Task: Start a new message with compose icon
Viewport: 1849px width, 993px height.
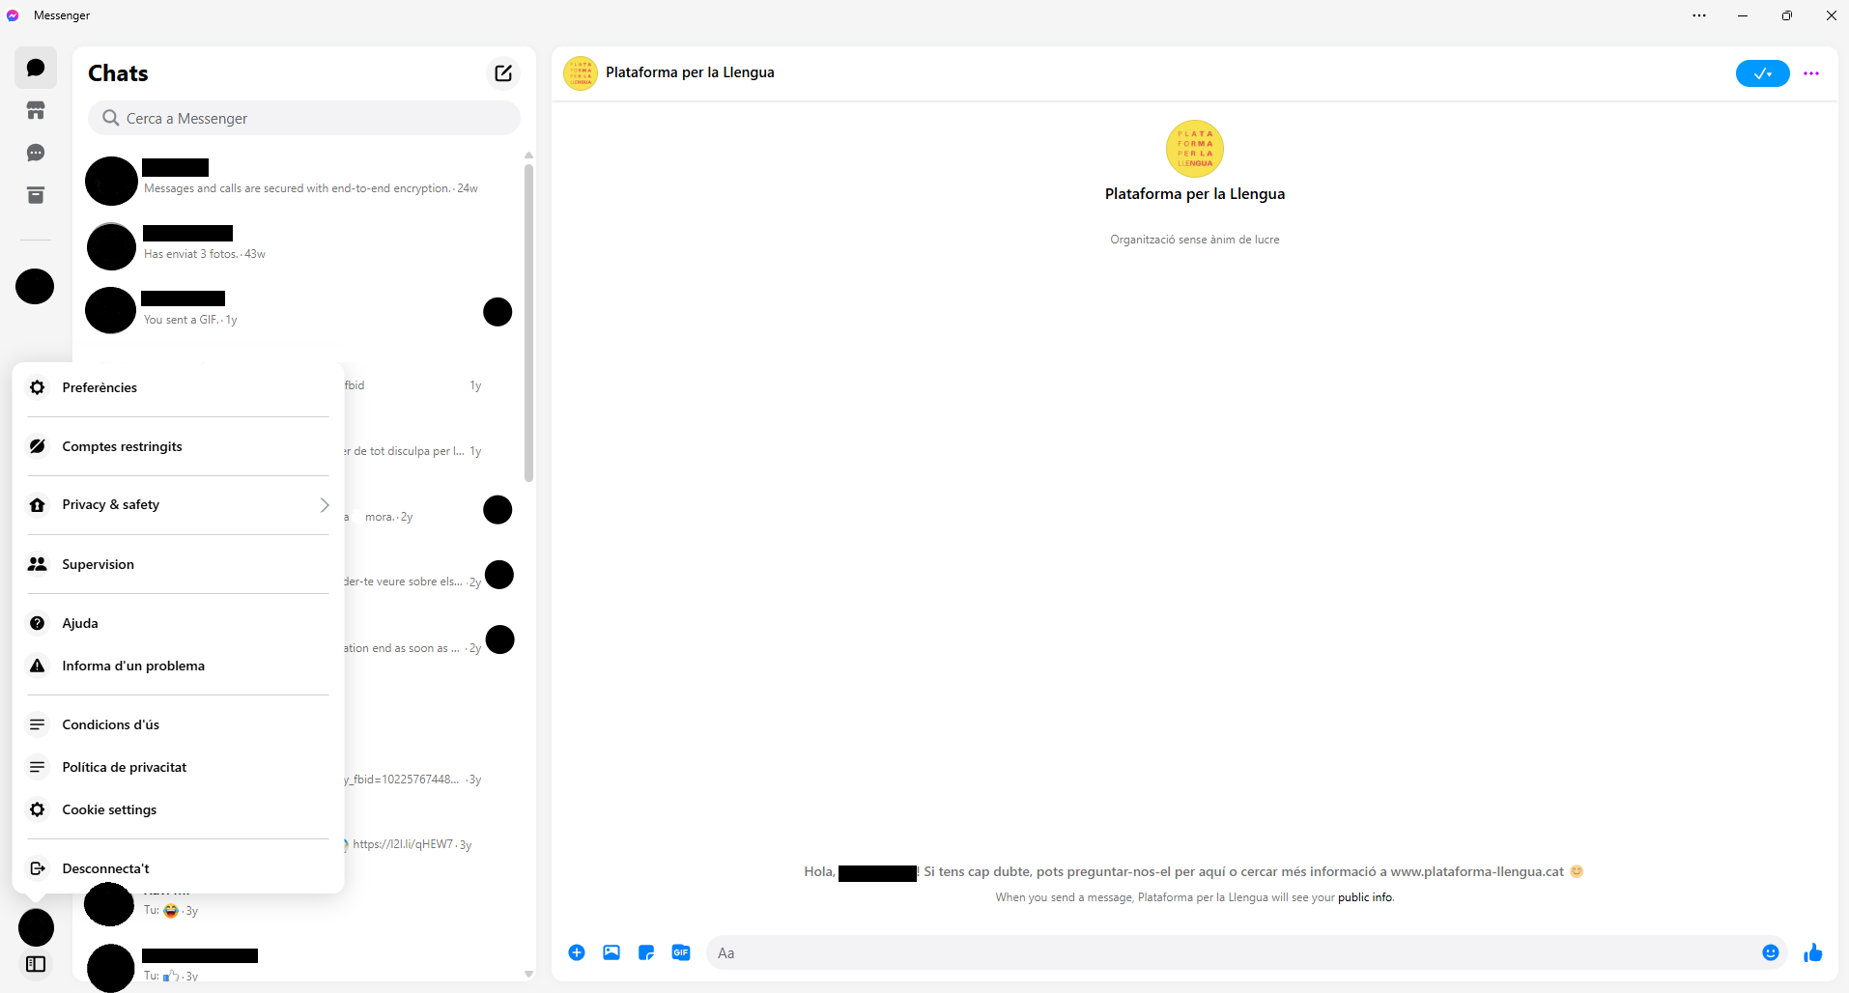Action: pyautogui.click(x=503, y=73)
